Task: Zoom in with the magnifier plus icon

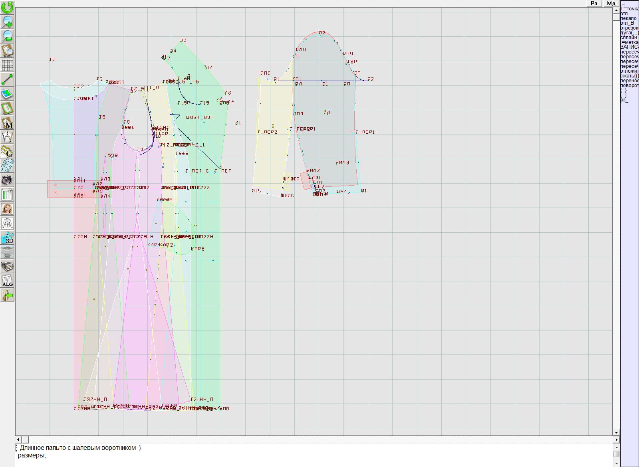Action: coord(7,22)
